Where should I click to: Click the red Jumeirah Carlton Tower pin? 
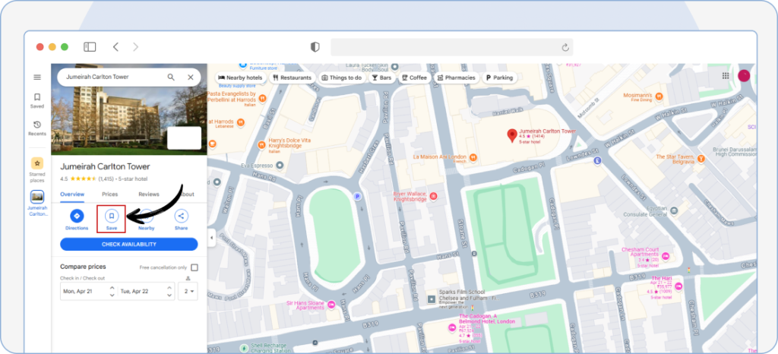click(x=511, y=135)
